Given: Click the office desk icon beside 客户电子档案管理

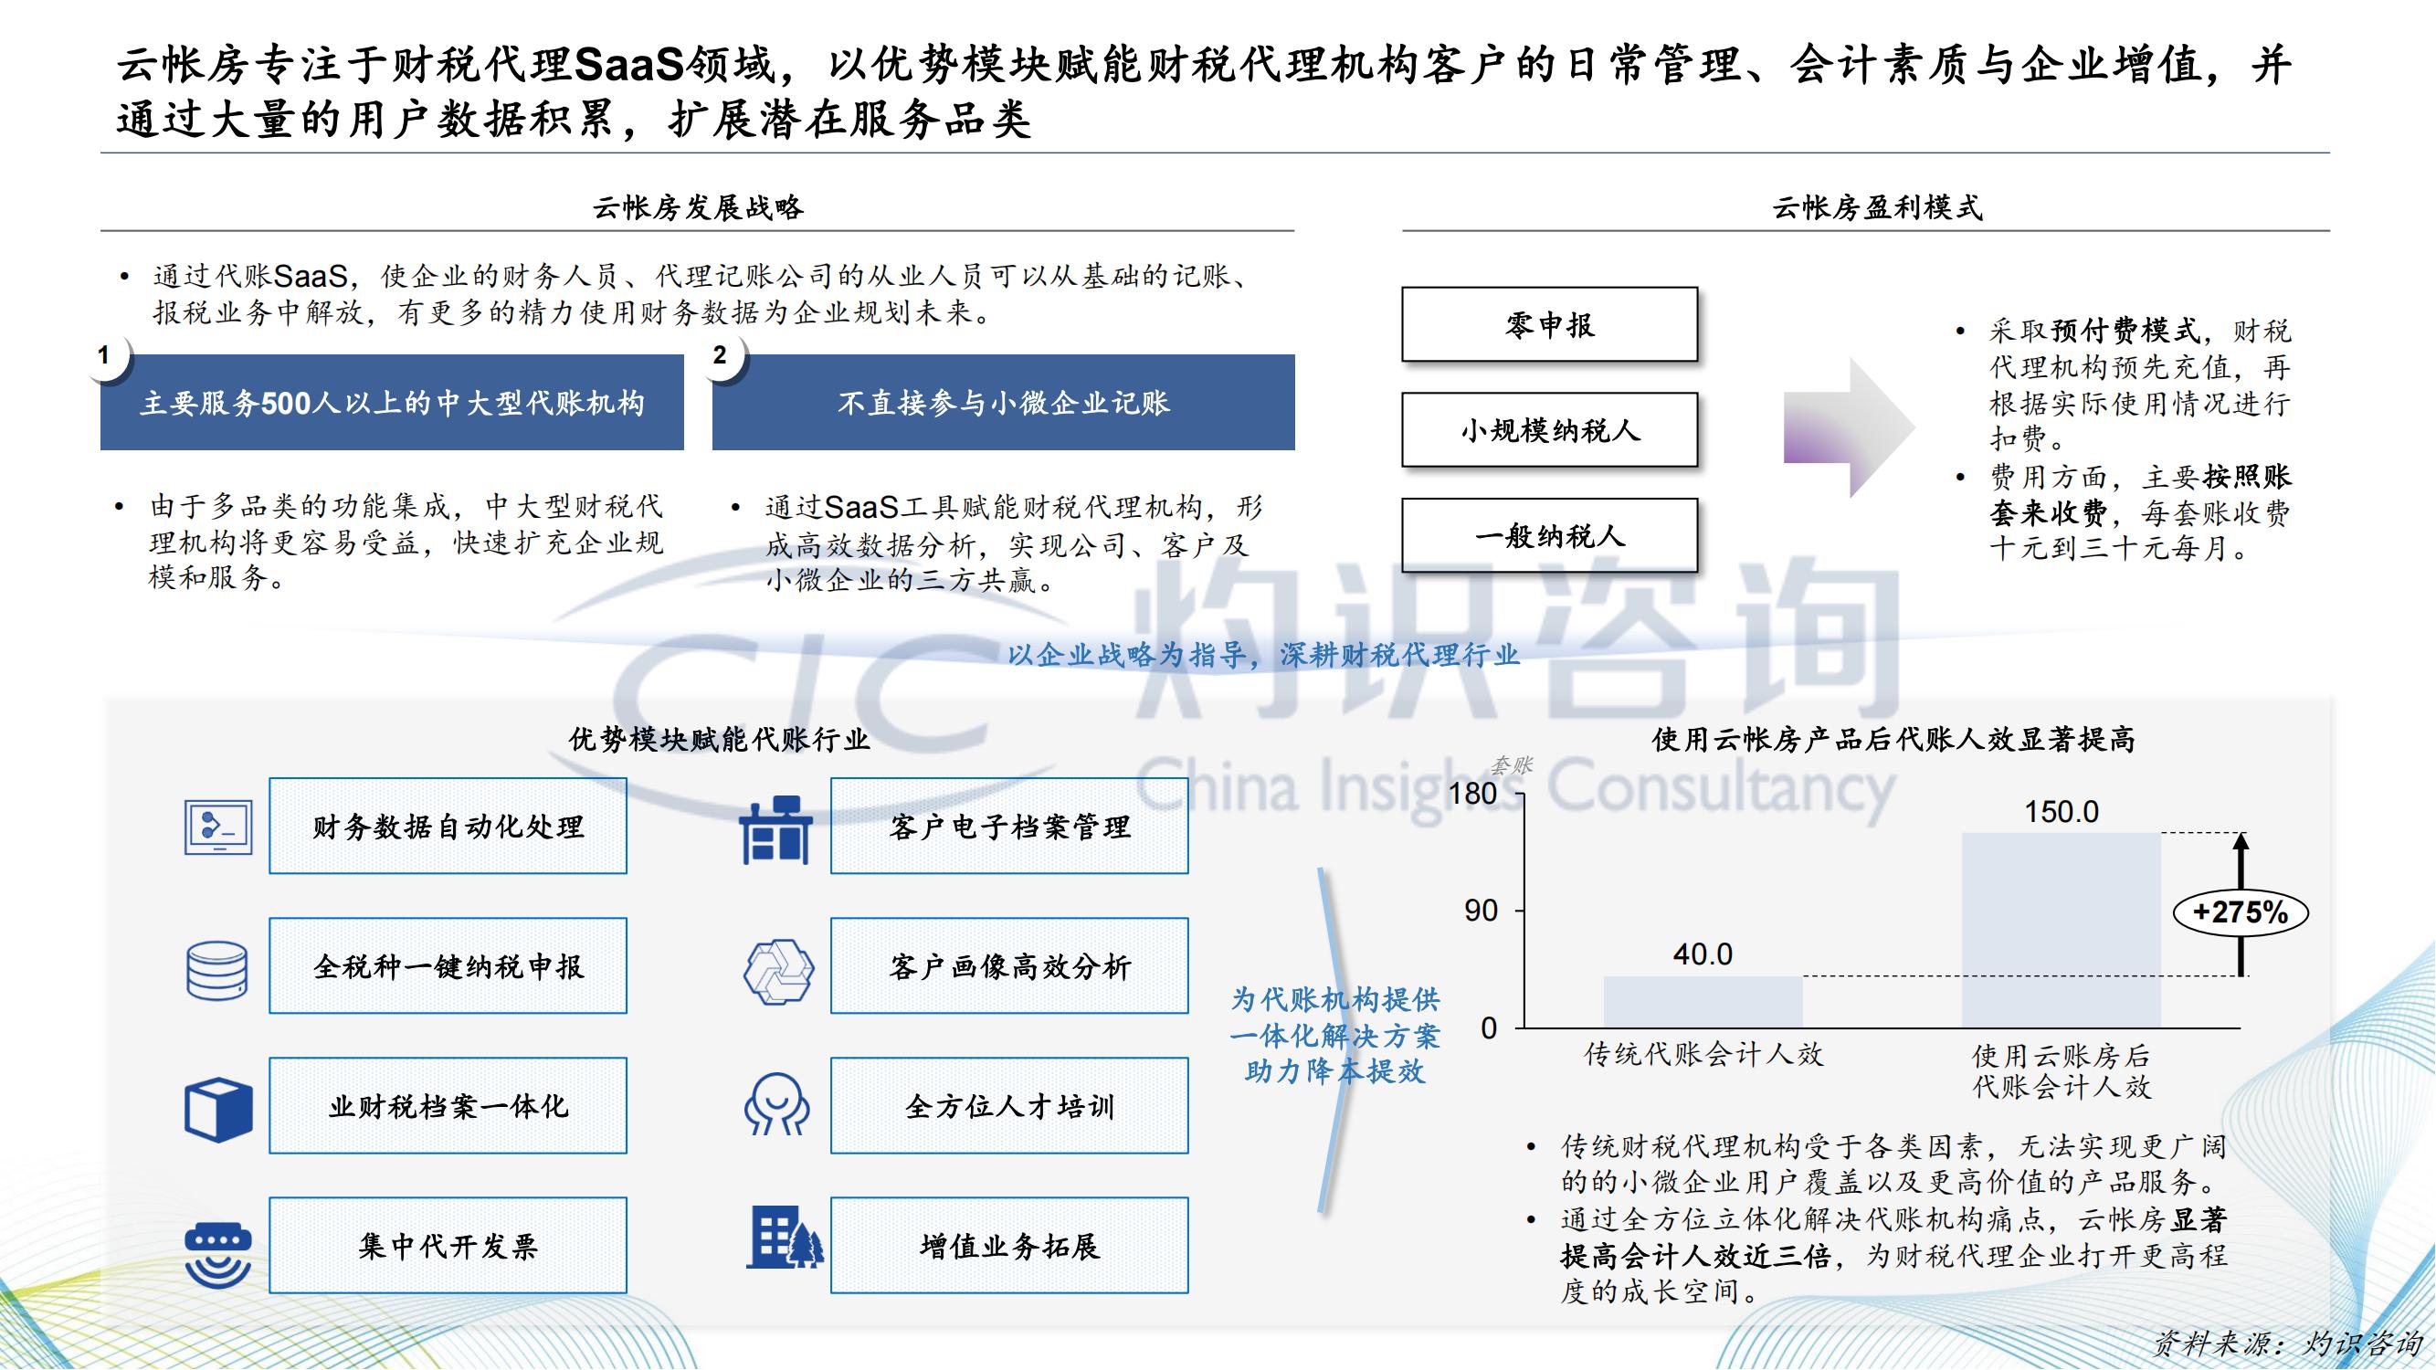Looking at the screenshot, I should pyautogui.click(x=775, y=830).
